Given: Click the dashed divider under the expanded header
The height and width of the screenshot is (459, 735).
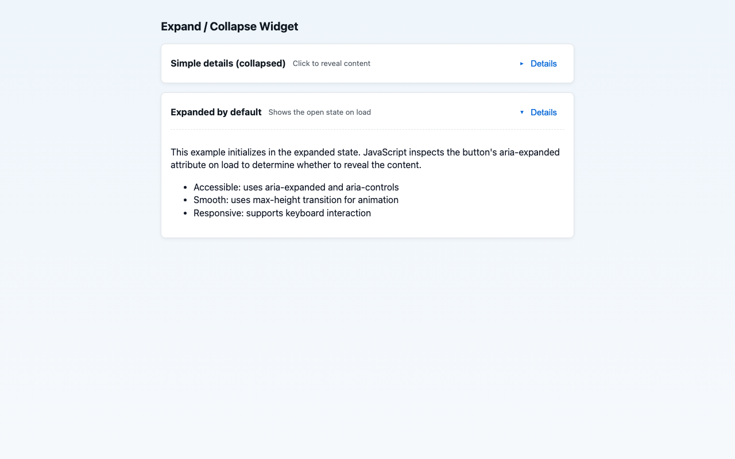Looking at the screenshot, I should coord(367,130).
